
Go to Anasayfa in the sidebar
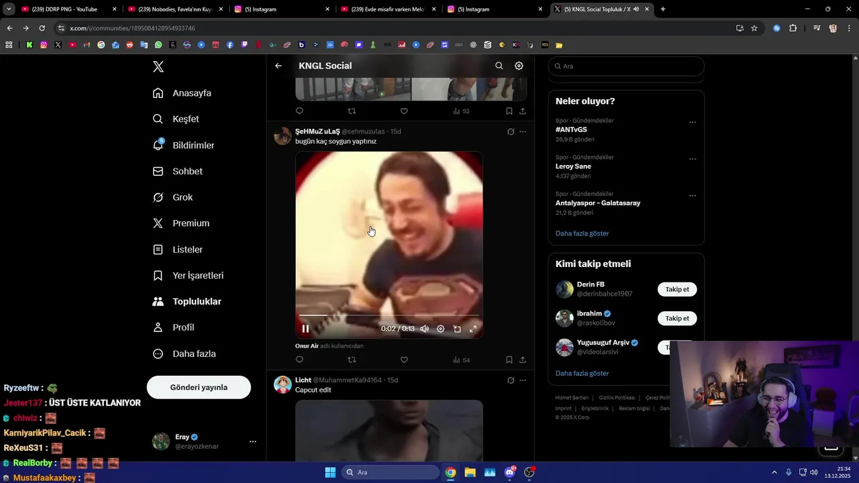tap(182, 93)
